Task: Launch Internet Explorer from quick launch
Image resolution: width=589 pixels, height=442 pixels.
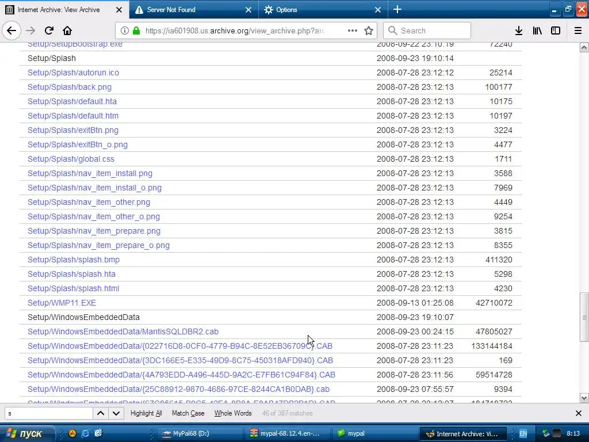Action: tap(85, 433)
